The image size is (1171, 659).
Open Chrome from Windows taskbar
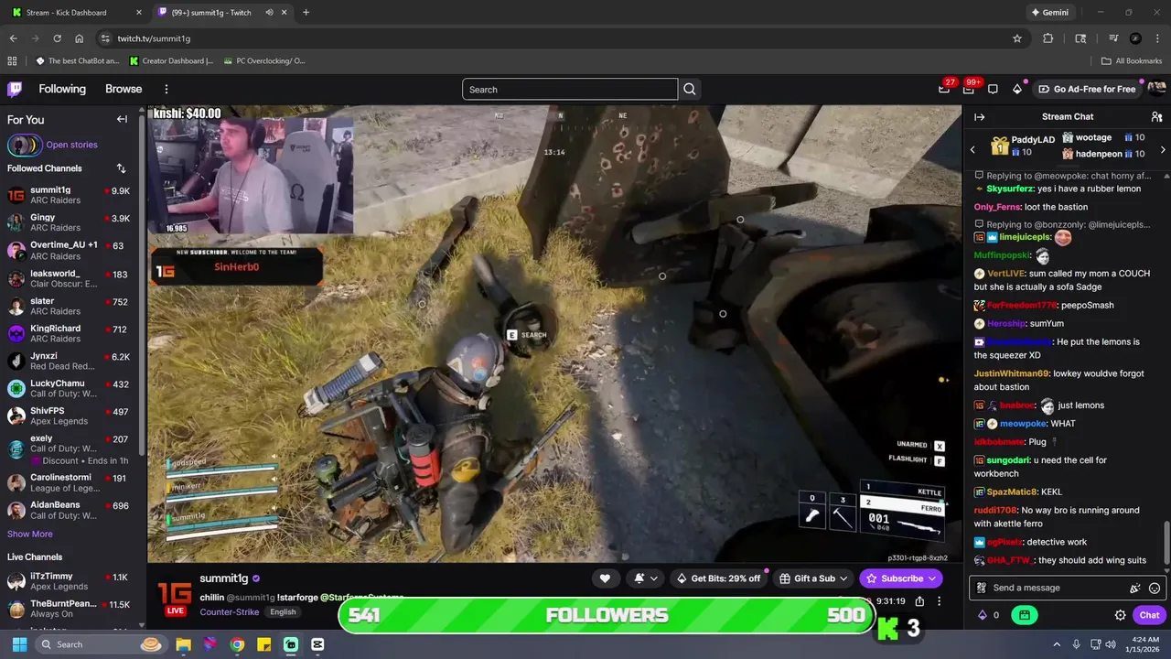237,644
